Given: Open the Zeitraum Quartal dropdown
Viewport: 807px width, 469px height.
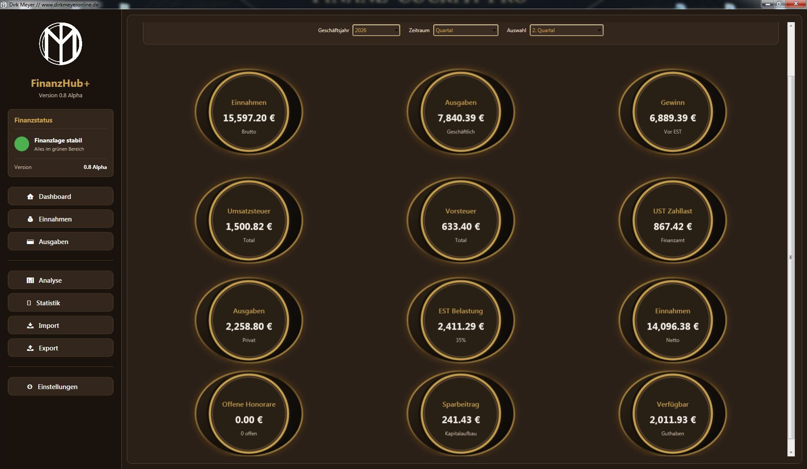Looking at the screenshot, I should click(x=465, y=30).
